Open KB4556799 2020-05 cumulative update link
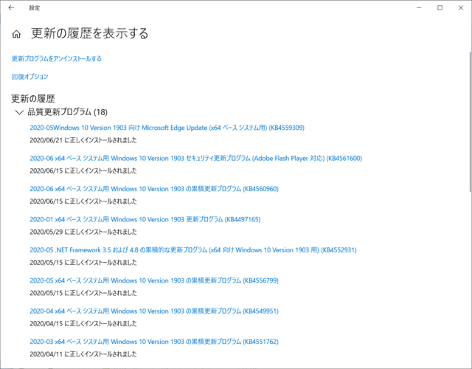 154,280
